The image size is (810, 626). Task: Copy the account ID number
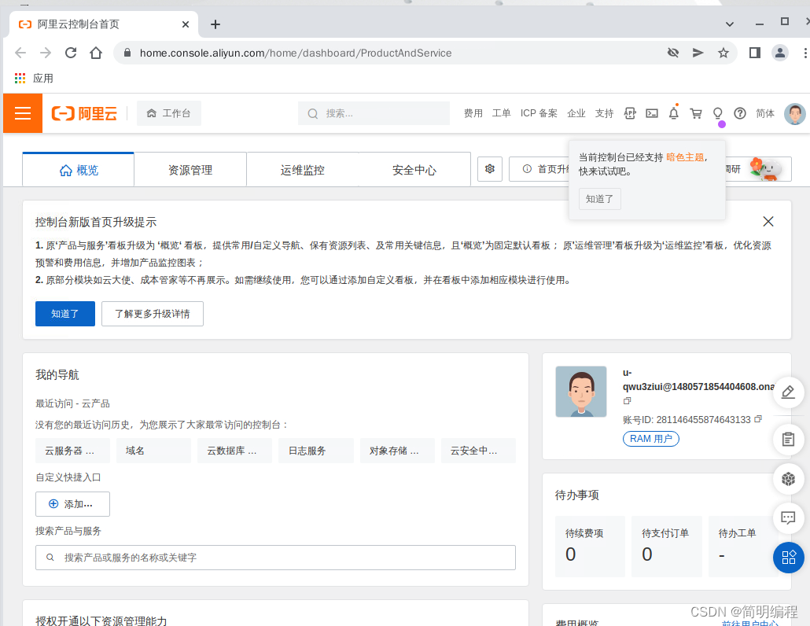(x=758, y=419)
